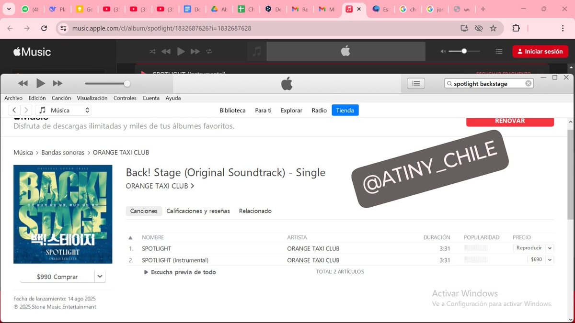Image resolution: width=575 pixels, height=323 pixels.
Task: Open the Relacionado tab
Action: (255, 211)
